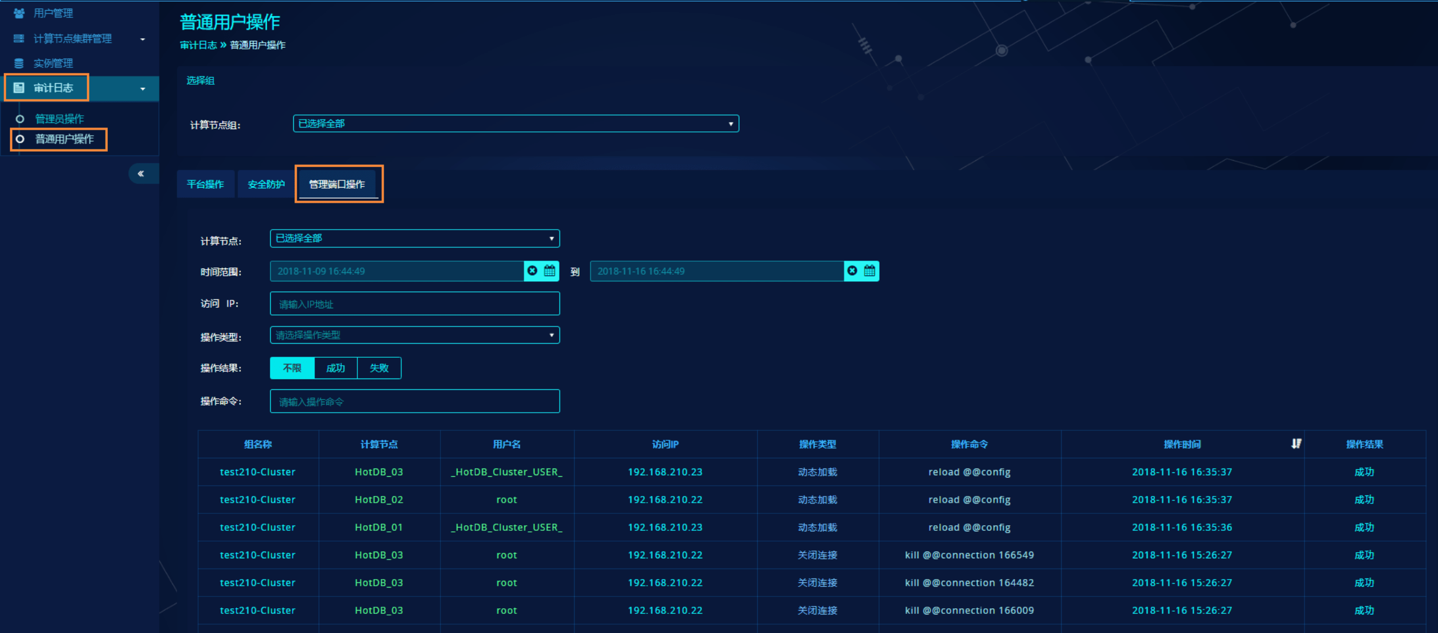Collapse sidebar with double-chevron icon
Viewport: 1438px width, 633px height.
point(141,174)
